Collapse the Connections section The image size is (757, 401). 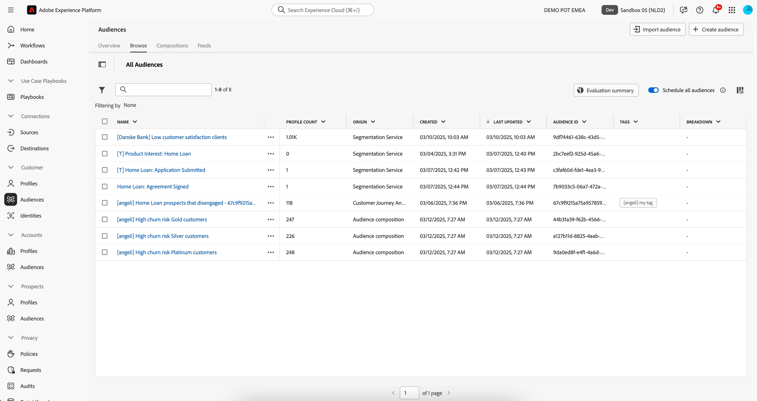pos(11,116)
